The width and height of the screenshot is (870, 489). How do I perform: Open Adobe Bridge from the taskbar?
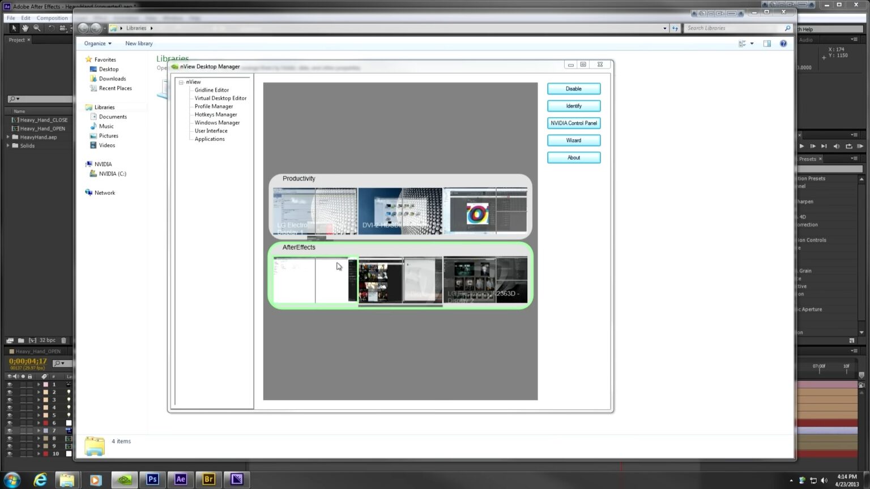[208, 479]
